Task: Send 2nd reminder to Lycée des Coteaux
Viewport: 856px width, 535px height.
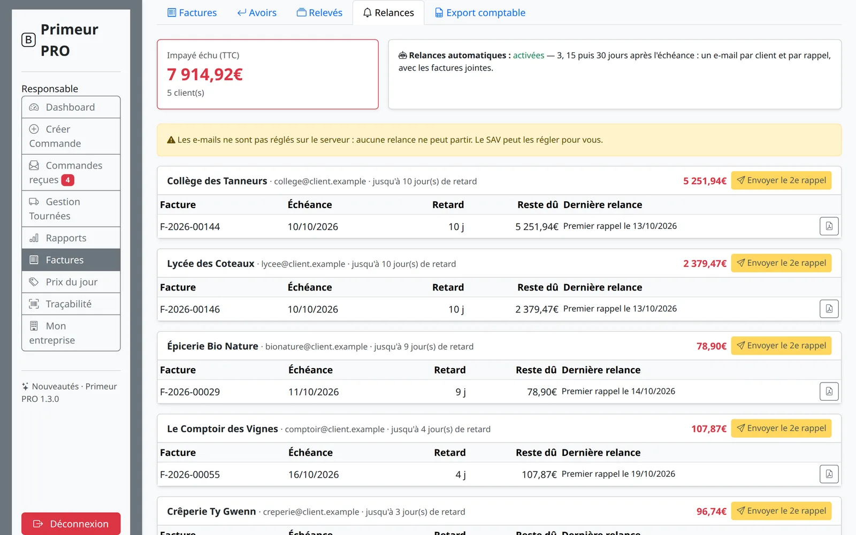Action: 781,263
